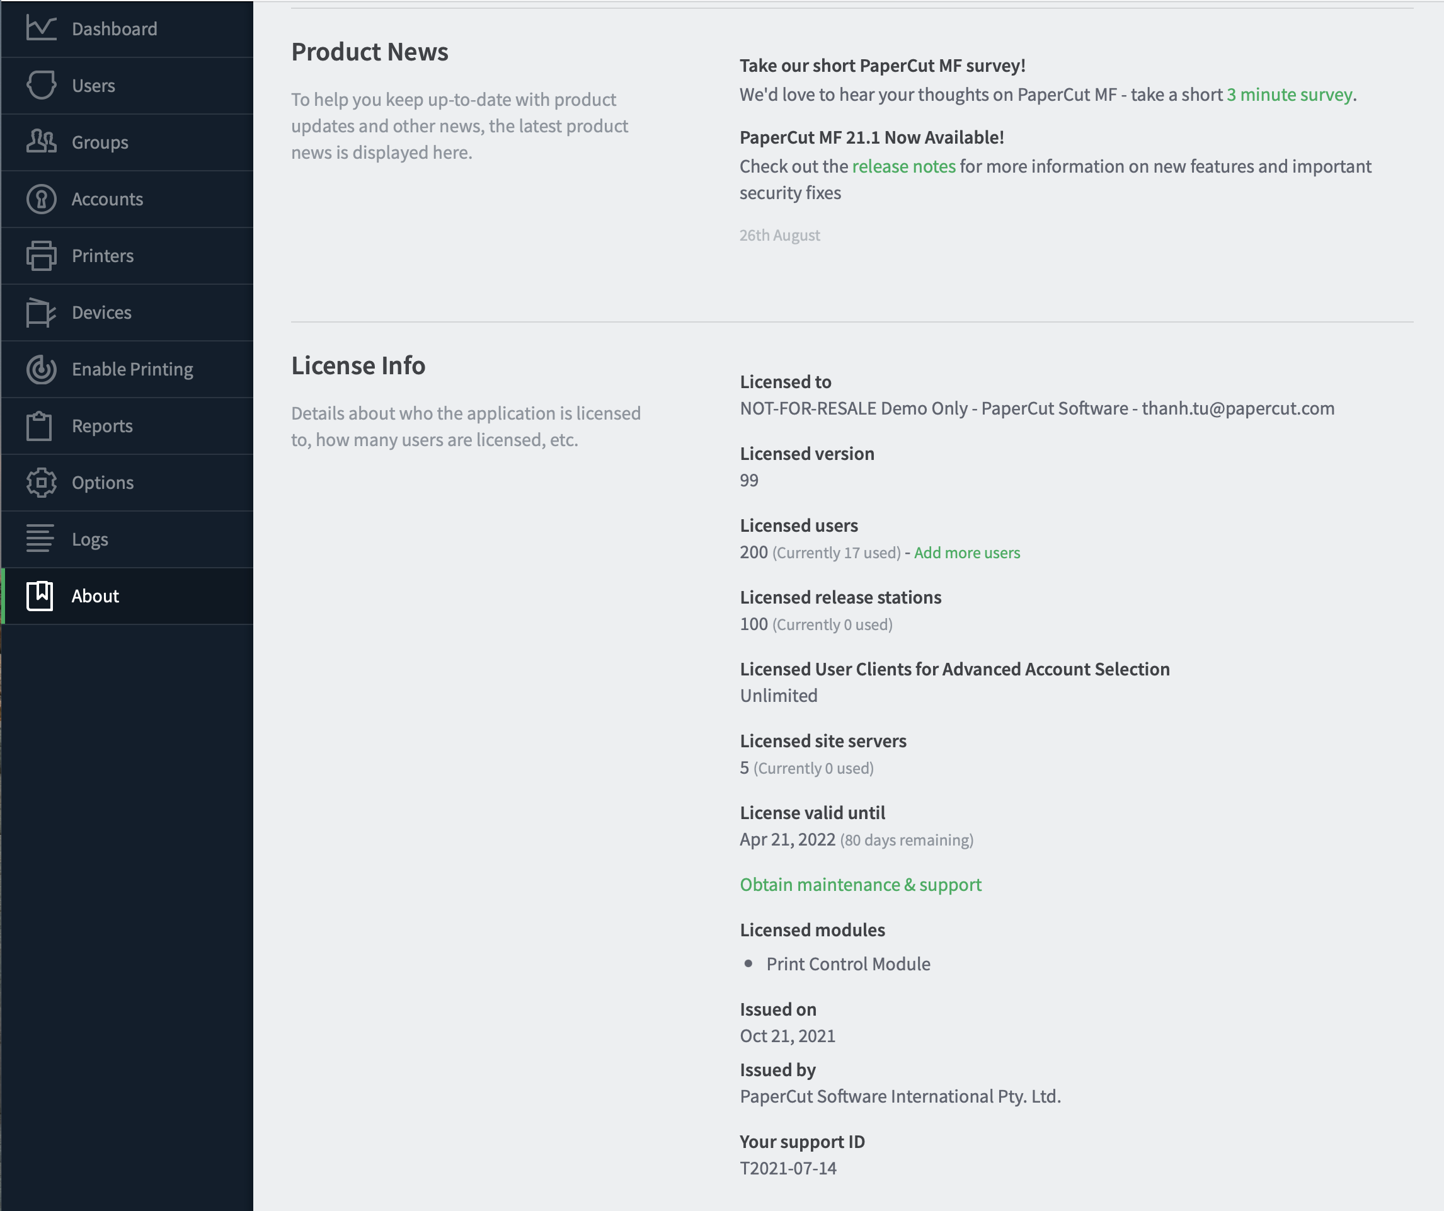Screen dimensions: 1444x1211
Task: Switch to the Options section
Action: 103,482
